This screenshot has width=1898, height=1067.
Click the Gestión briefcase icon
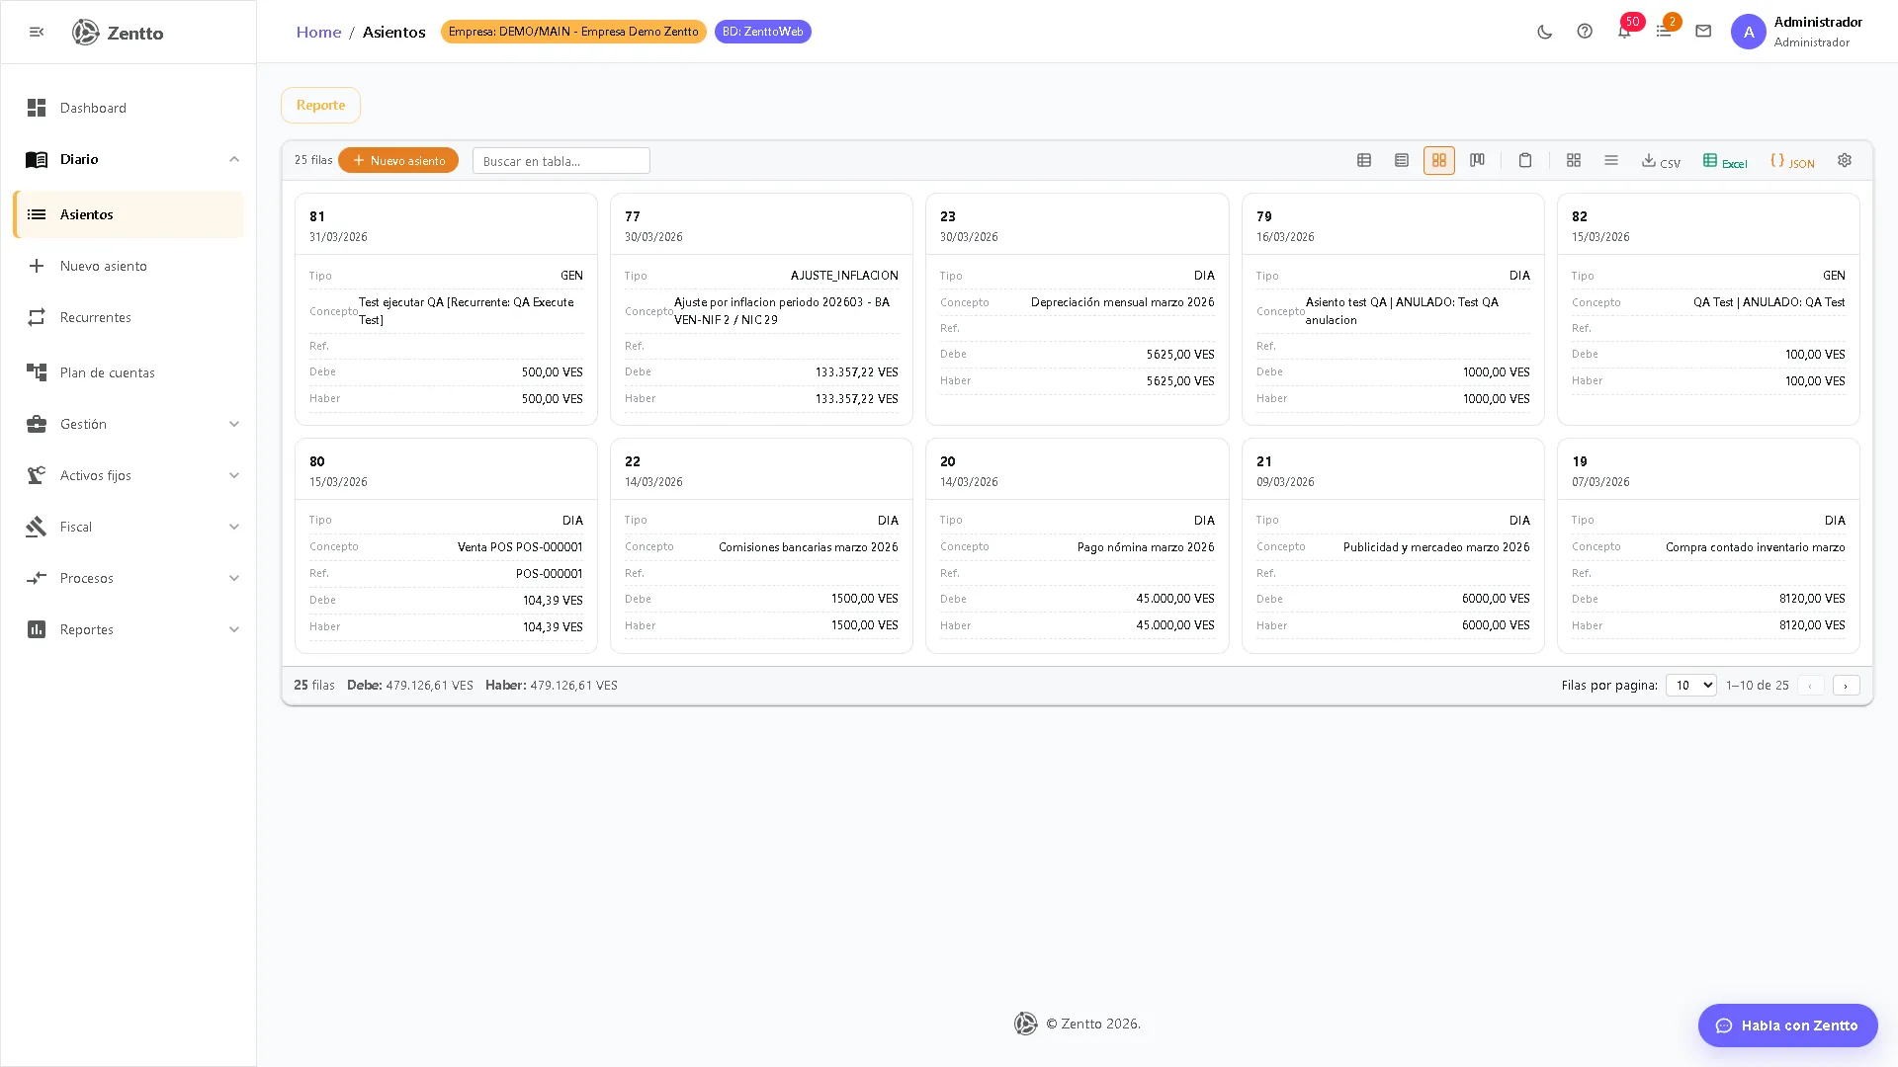[x=37, y=424]
